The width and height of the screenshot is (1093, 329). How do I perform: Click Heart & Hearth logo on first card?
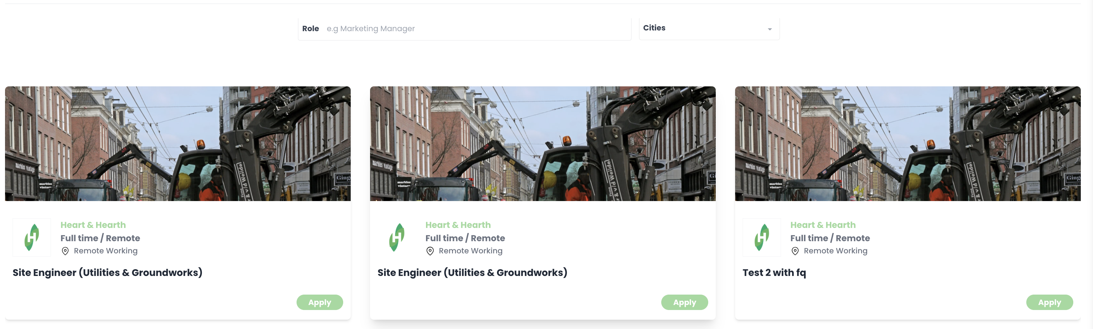coord(32,237)
